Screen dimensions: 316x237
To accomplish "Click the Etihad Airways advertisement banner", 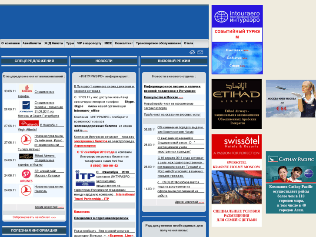I will (236, 103).
